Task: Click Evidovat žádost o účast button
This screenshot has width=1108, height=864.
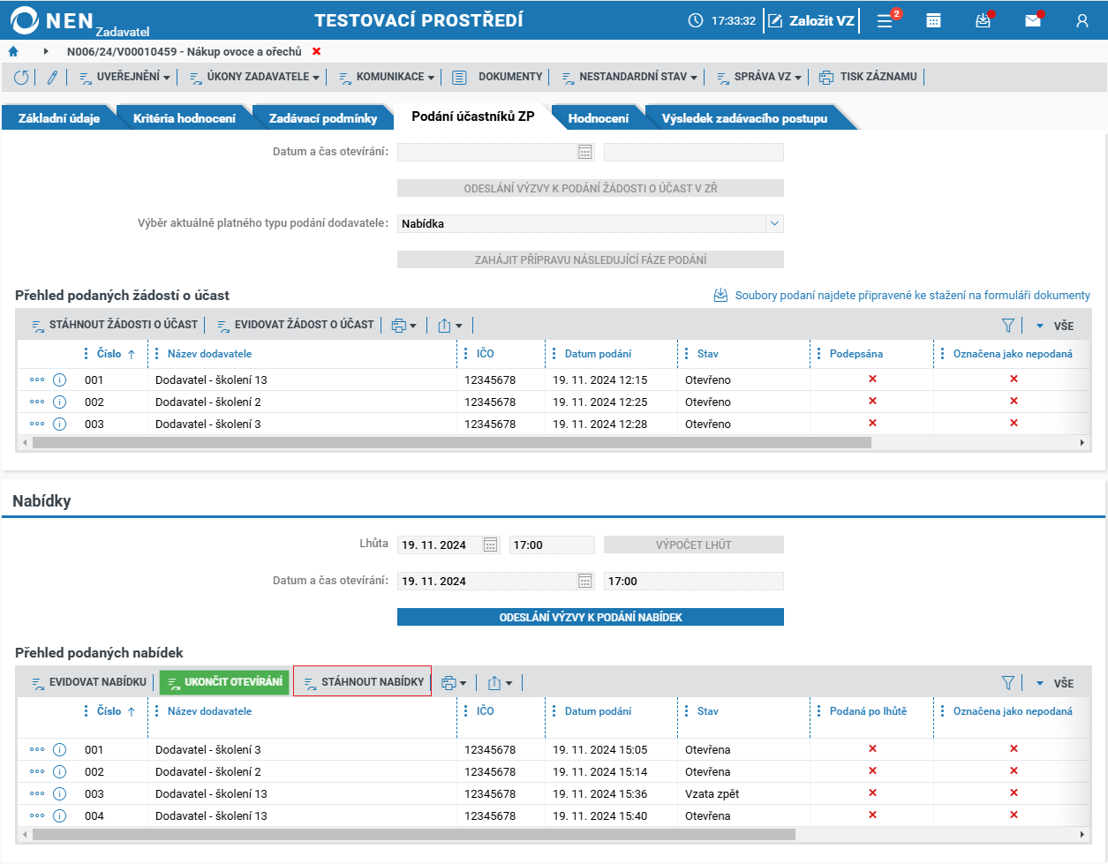Action: tap(295, 325)
